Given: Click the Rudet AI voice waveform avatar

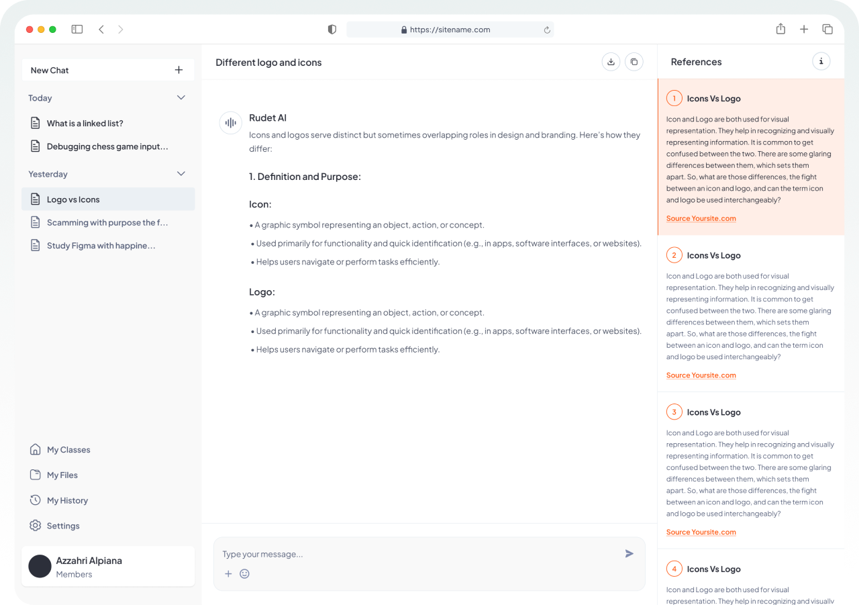Looking at the screenshot, I should [x=231, y=123].
